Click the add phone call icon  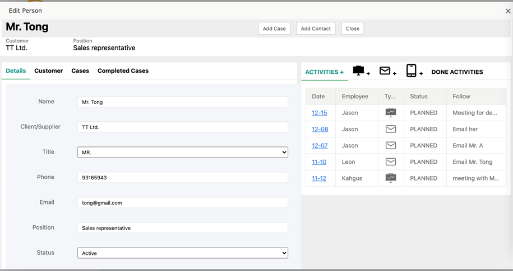[x=412, y=71]
